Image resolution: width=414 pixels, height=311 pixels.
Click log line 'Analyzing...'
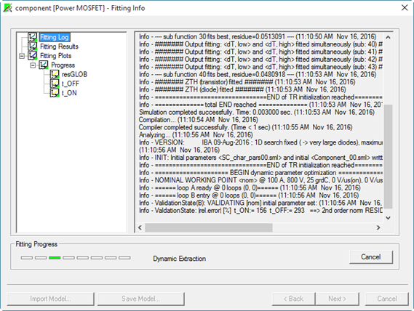(196, 135)
